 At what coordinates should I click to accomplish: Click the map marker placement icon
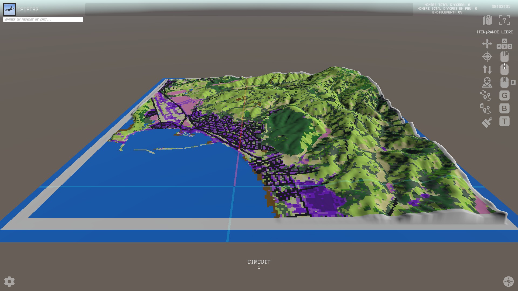point(487,82)
